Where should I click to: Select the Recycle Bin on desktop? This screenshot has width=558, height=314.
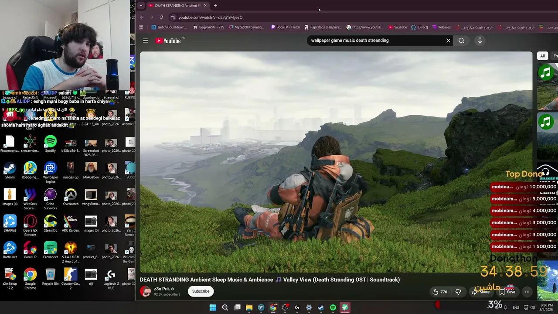50,277
